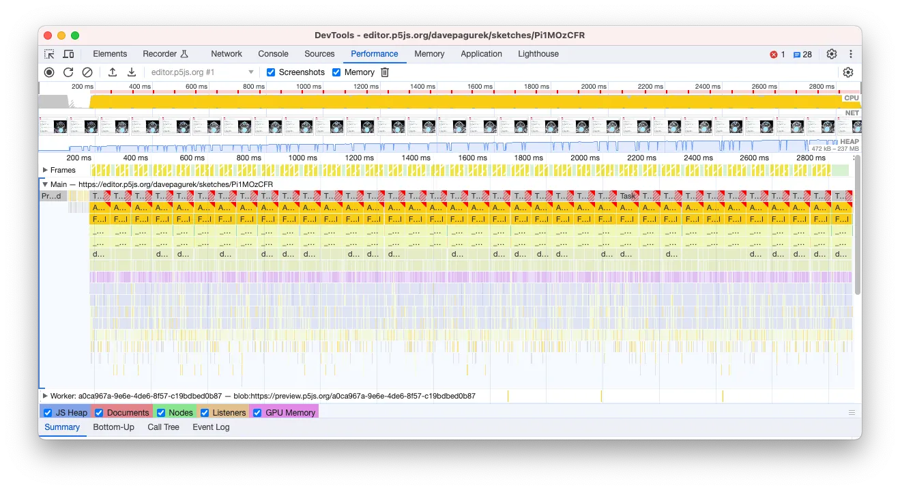Click the upload profile icon

[113, 72]
